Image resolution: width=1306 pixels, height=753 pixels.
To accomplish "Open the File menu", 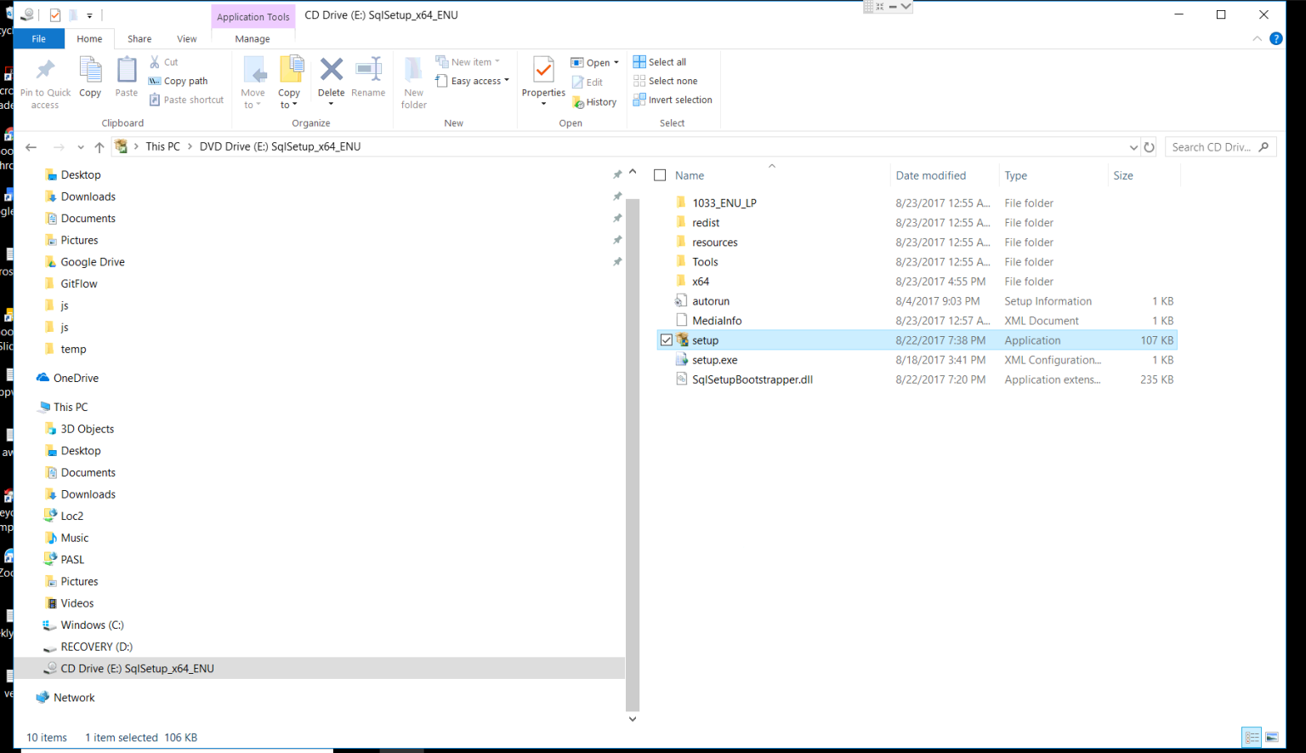I will (39, 39).
